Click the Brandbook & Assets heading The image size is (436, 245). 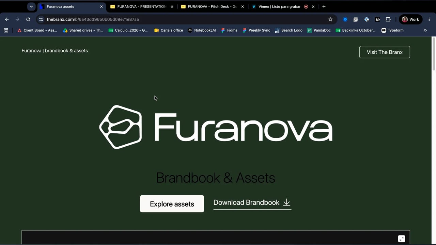(215, 178)
